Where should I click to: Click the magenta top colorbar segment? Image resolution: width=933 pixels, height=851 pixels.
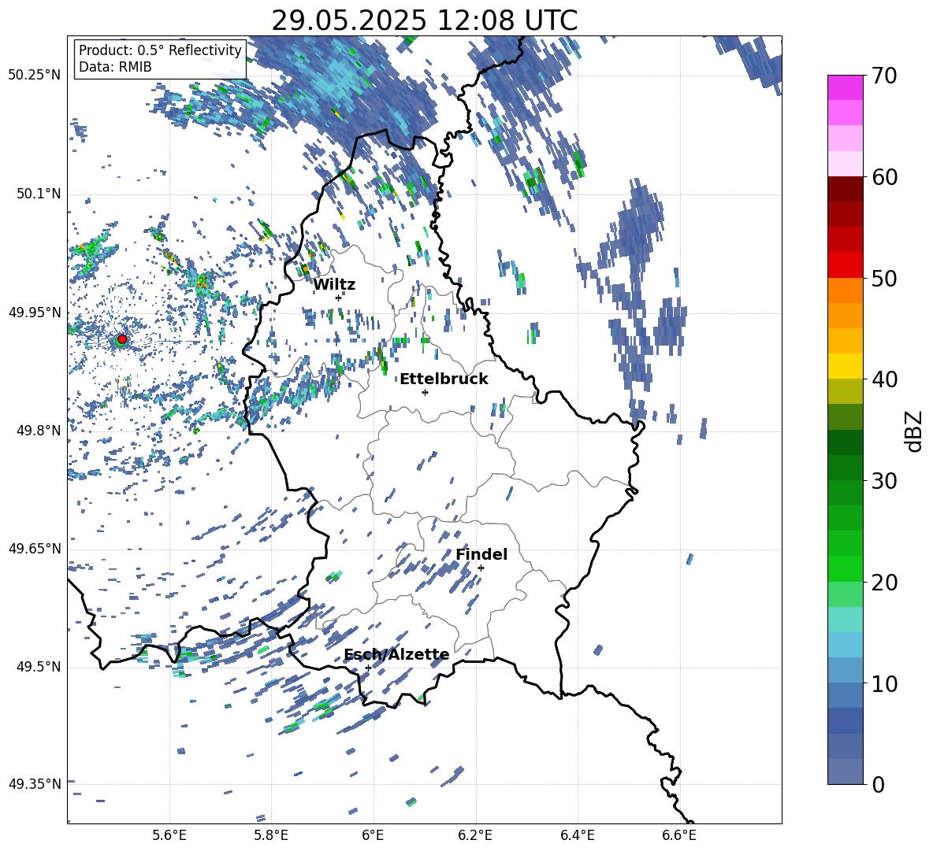pyautogui.click(x=845, y=87)
